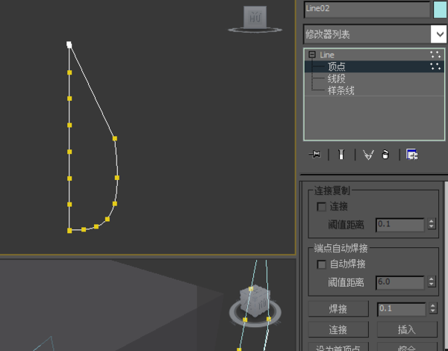Click the 设为首顶点 button
The height and width of the screenshot is (351, 448).
coord(338,347)
